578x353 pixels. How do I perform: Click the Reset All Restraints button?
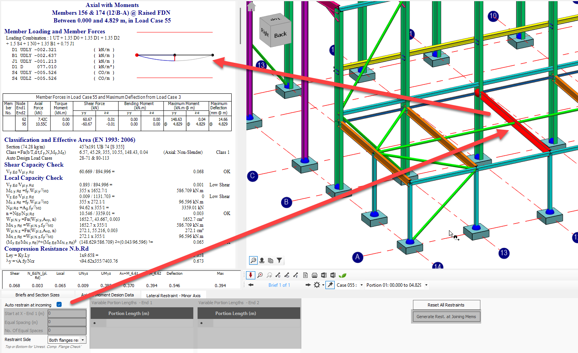point(446,305)
